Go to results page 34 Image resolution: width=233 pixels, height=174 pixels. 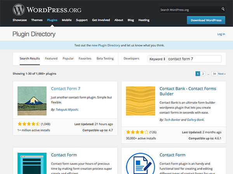tap(214, 74)
